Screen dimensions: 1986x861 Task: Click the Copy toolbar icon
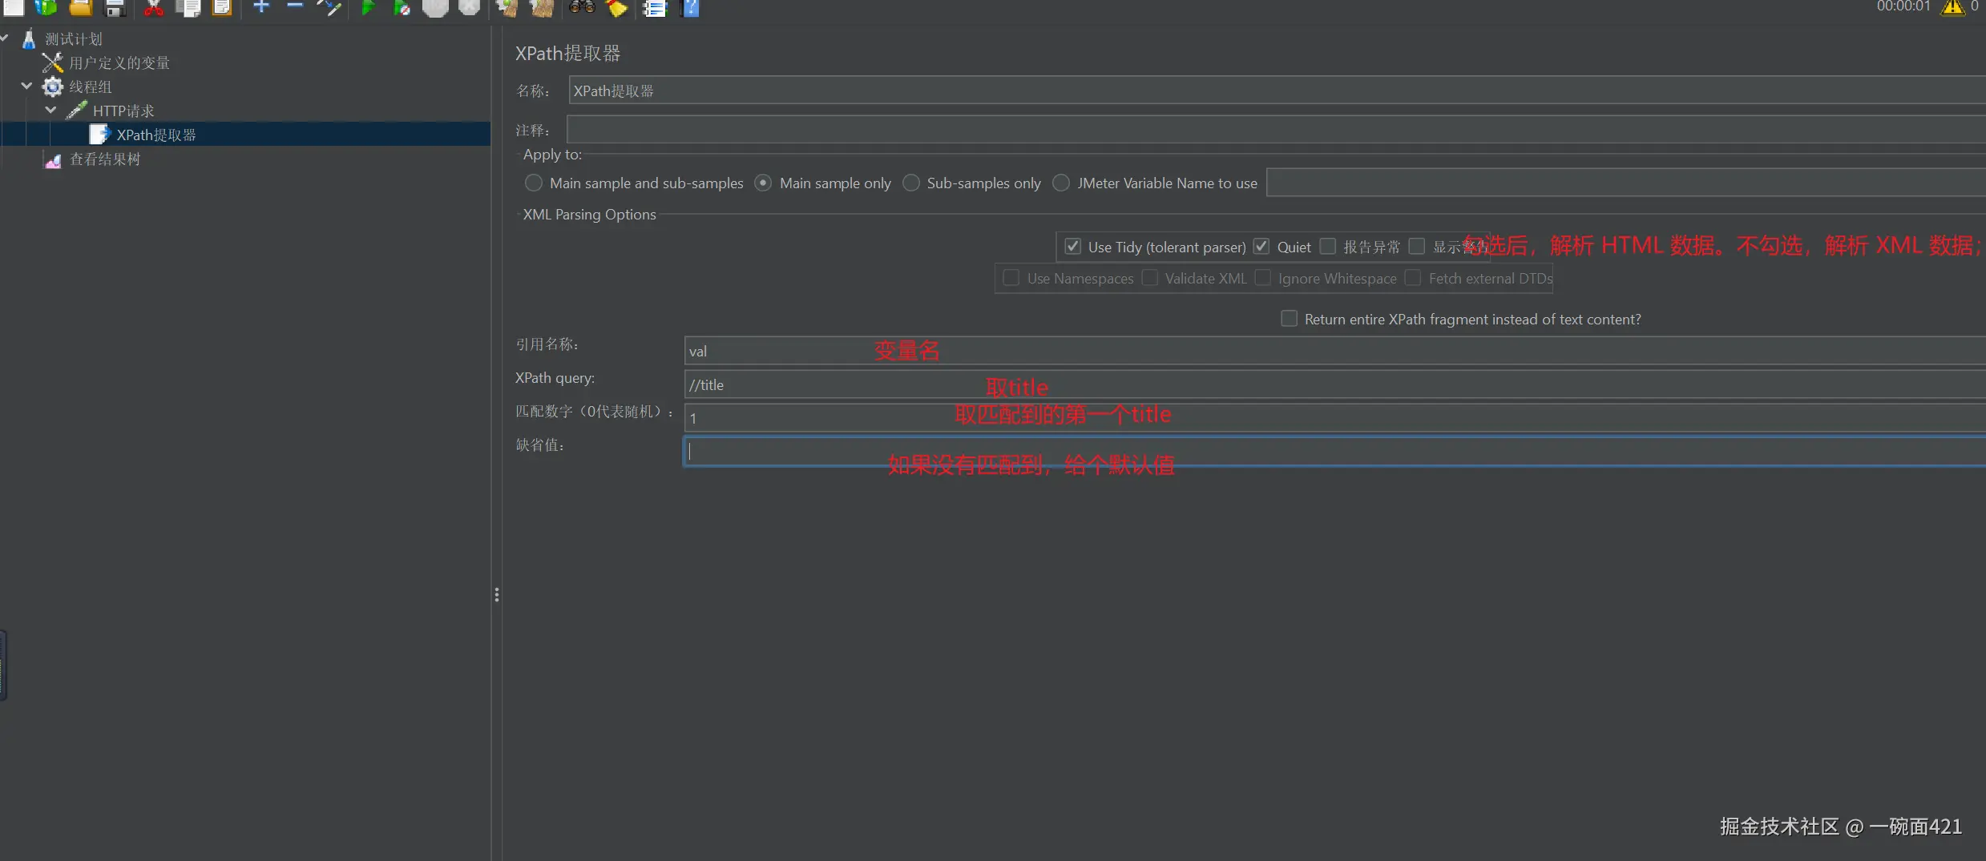click(188, 7)
